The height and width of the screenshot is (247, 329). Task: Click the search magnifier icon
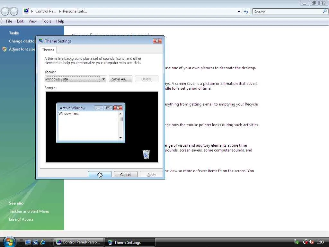pos(325,12)
